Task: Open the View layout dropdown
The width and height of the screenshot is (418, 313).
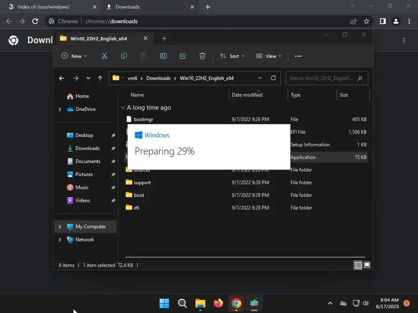Action: 269,56
